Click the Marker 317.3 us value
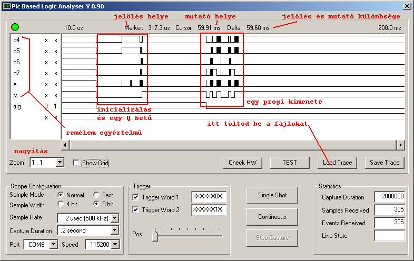Image resolution: width=414 pixels, height=261 pixels. [159, 28]
